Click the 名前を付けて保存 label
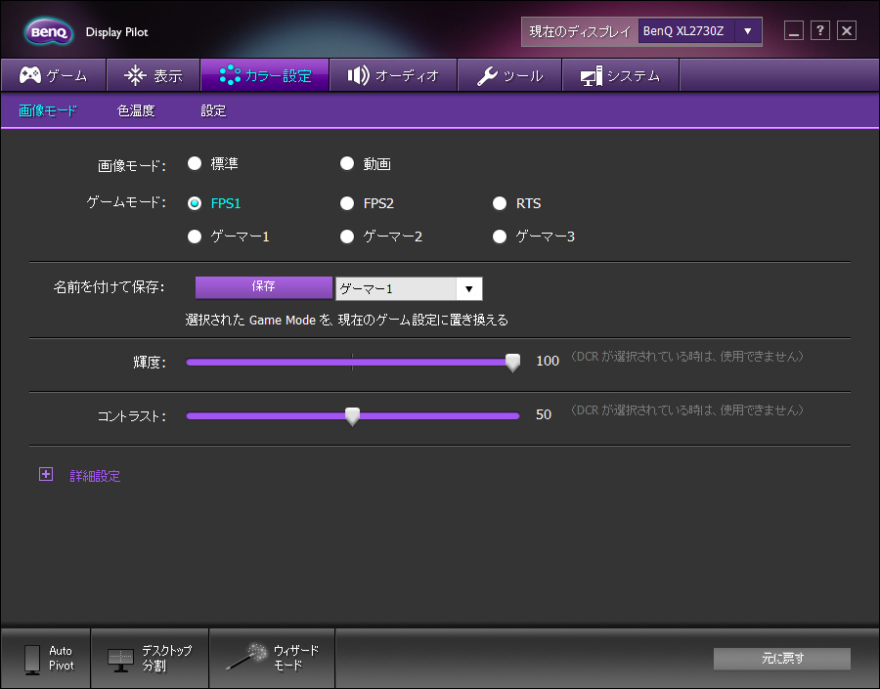 pyautogui.click(x=109, y=287)
